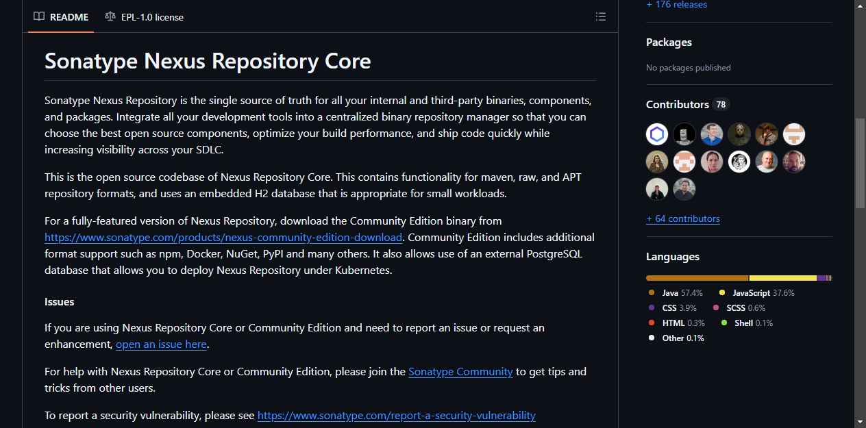
Task: Select 'No packages published' text
Action: (689, 68)
